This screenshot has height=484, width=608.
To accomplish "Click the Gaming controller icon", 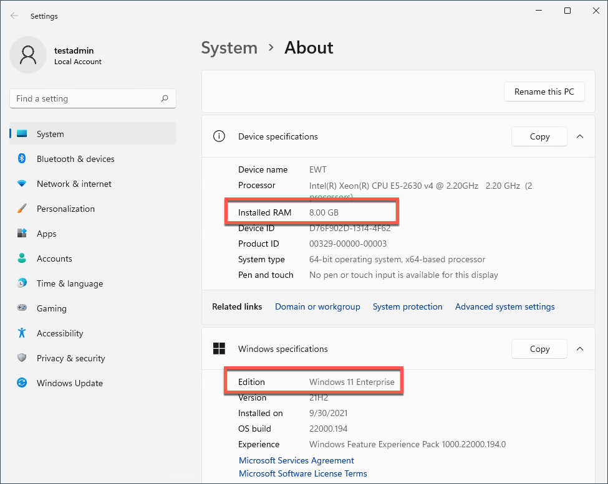I will pos(22,308).
